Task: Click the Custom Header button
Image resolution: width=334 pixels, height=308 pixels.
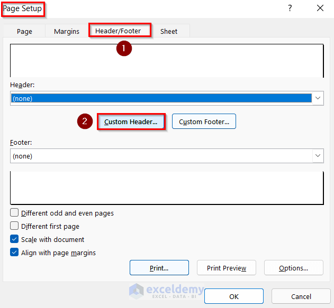Action: (x=131, y=122)
